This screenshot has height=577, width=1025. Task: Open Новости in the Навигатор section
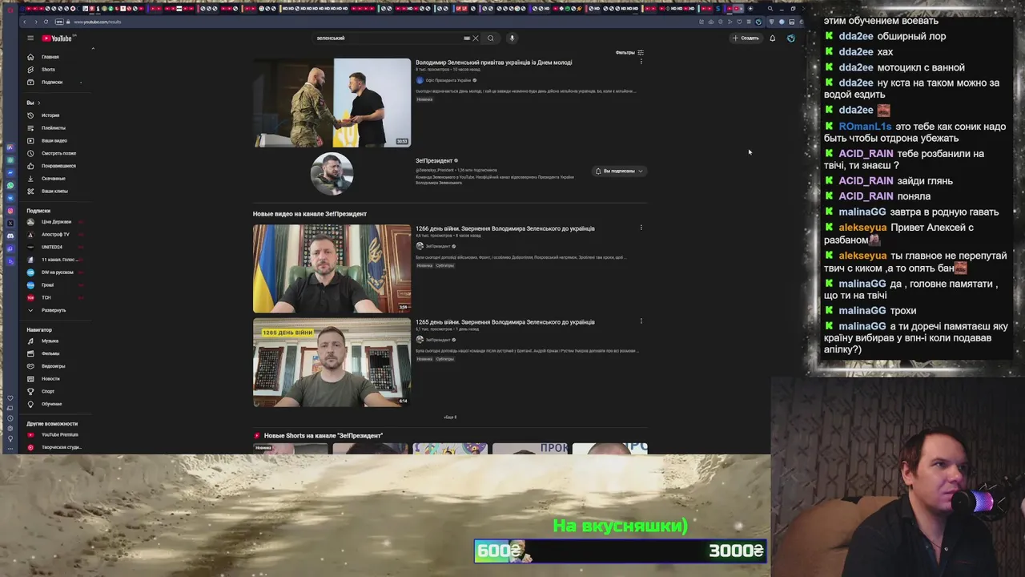tap(50, 378)
